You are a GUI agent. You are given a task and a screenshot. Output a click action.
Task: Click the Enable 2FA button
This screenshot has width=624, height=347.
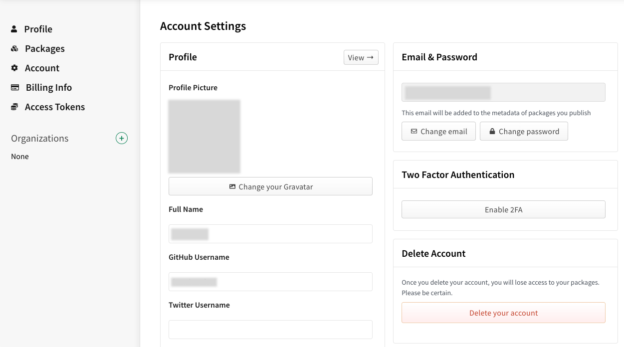tap(503, 209)
